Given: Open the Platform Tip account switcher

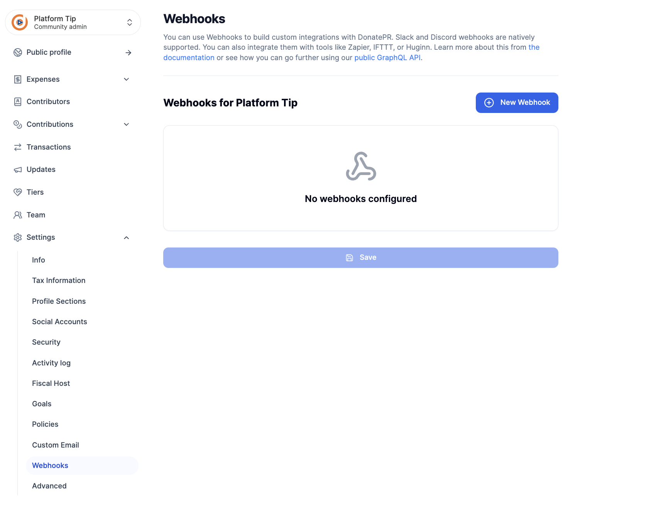Looking at the screenshot, I should pos(130,22).
